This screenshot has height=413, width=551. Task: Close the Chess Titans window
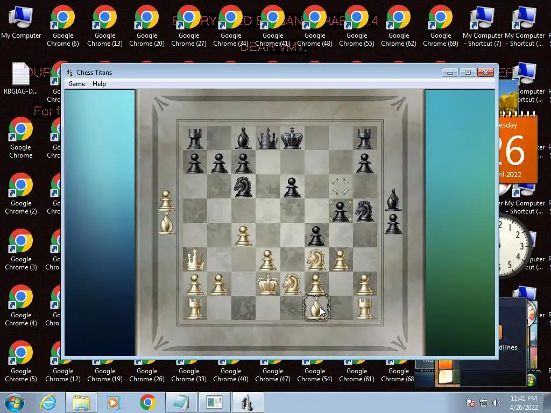486,73
